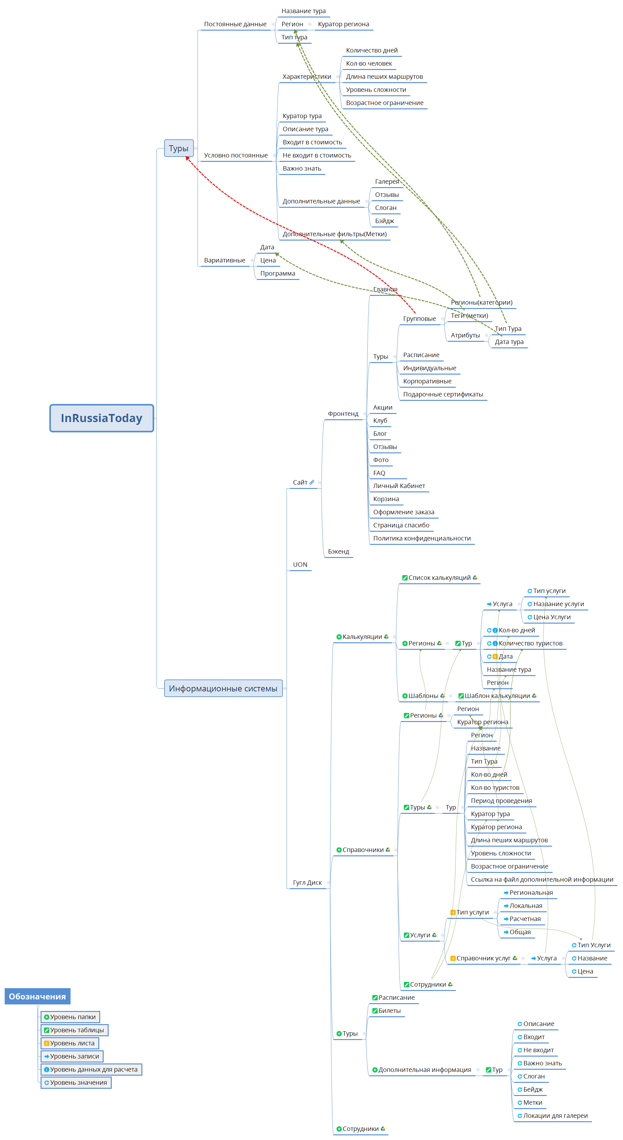Select the Подарочные сертификаты node

443,394
